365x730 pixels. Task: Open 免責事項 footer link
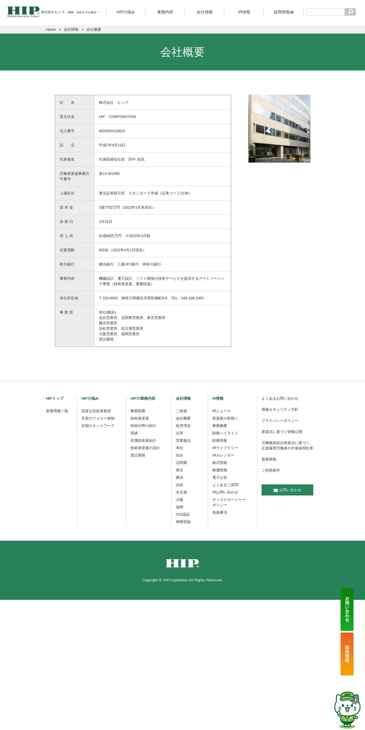coord(220,513)
